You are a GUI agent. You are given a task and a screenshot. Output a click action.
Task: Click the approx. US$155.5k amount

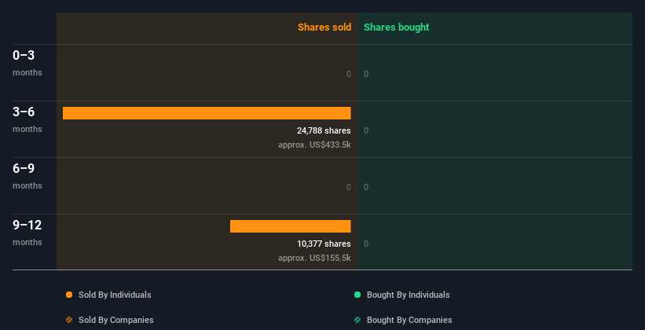pos(314,258)
